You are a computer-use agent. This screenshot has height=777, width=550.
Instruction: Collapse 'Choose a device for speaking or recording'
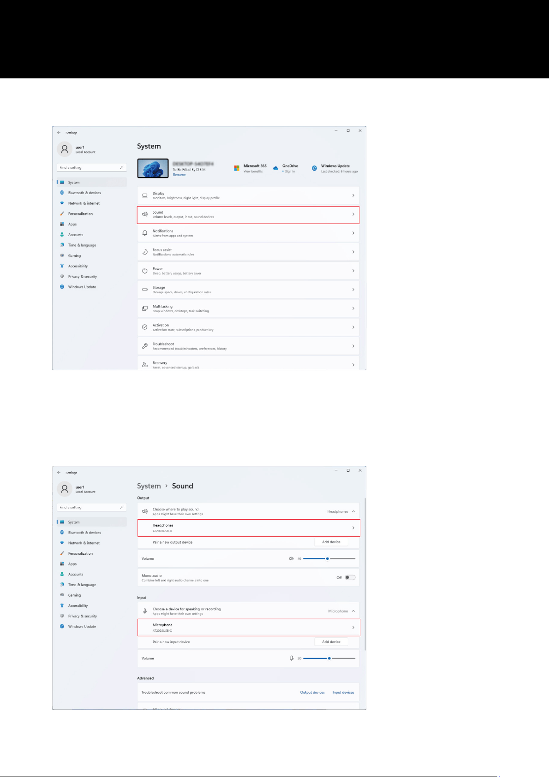tap(353, 611)
